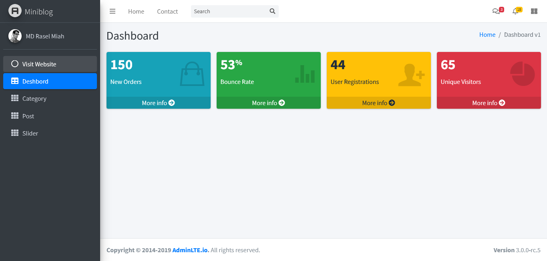Open More info on User Registrations card
The image size is (547, 261).
[378, 103]
